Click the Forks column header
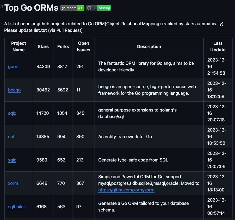This screenshot has height=220, width=235. click(63, 46)
